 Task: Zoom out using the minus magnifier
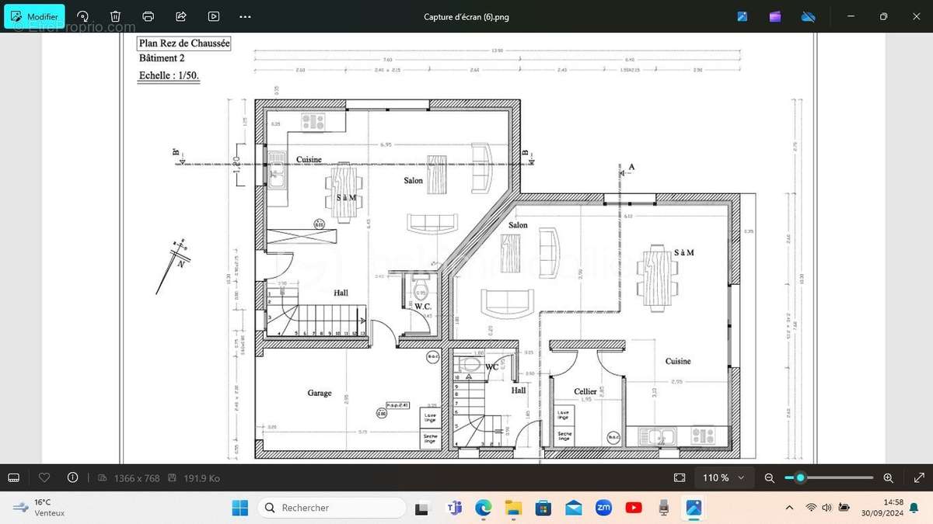tap(770, 478)
